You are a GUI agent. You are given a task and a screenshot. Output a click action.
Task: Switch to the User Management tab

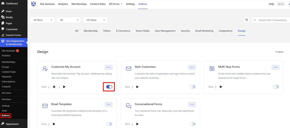165,31
